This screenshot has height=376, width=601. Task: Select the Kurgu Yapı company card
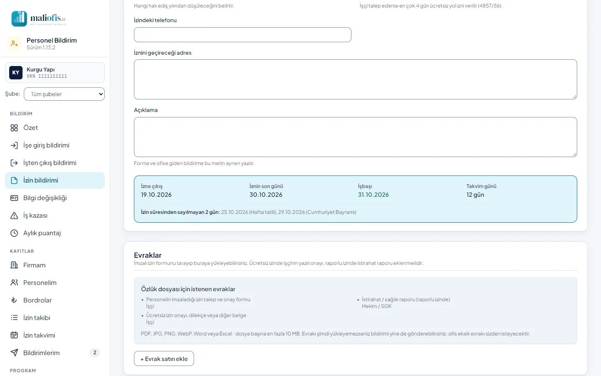[x=55, y=73]
